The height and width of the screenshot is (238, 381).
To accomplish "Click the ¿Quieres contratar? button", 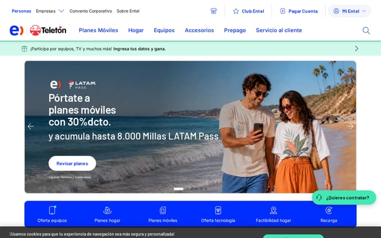I will 344,198.
